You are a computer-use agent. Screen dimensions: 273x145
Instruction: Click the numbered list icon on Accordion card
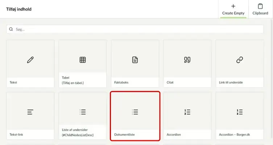(187, 112)
